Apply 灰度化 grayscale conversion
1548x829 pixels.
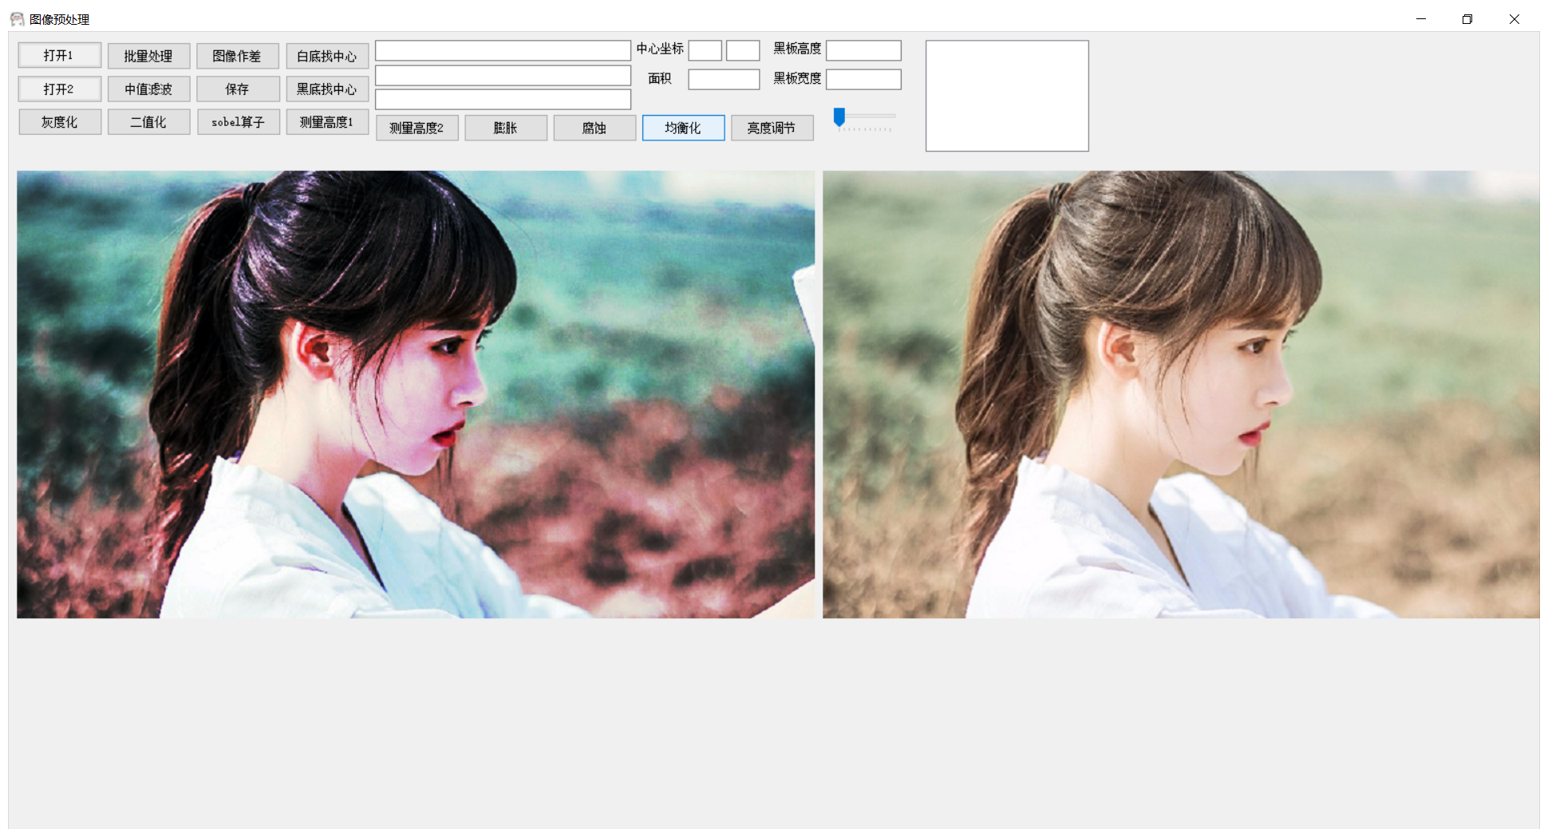pos(59,121)
